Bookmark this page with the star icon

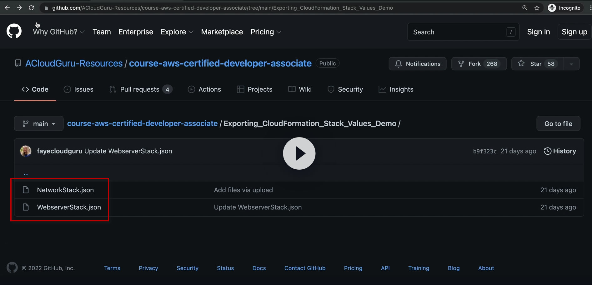click(537, 8)
